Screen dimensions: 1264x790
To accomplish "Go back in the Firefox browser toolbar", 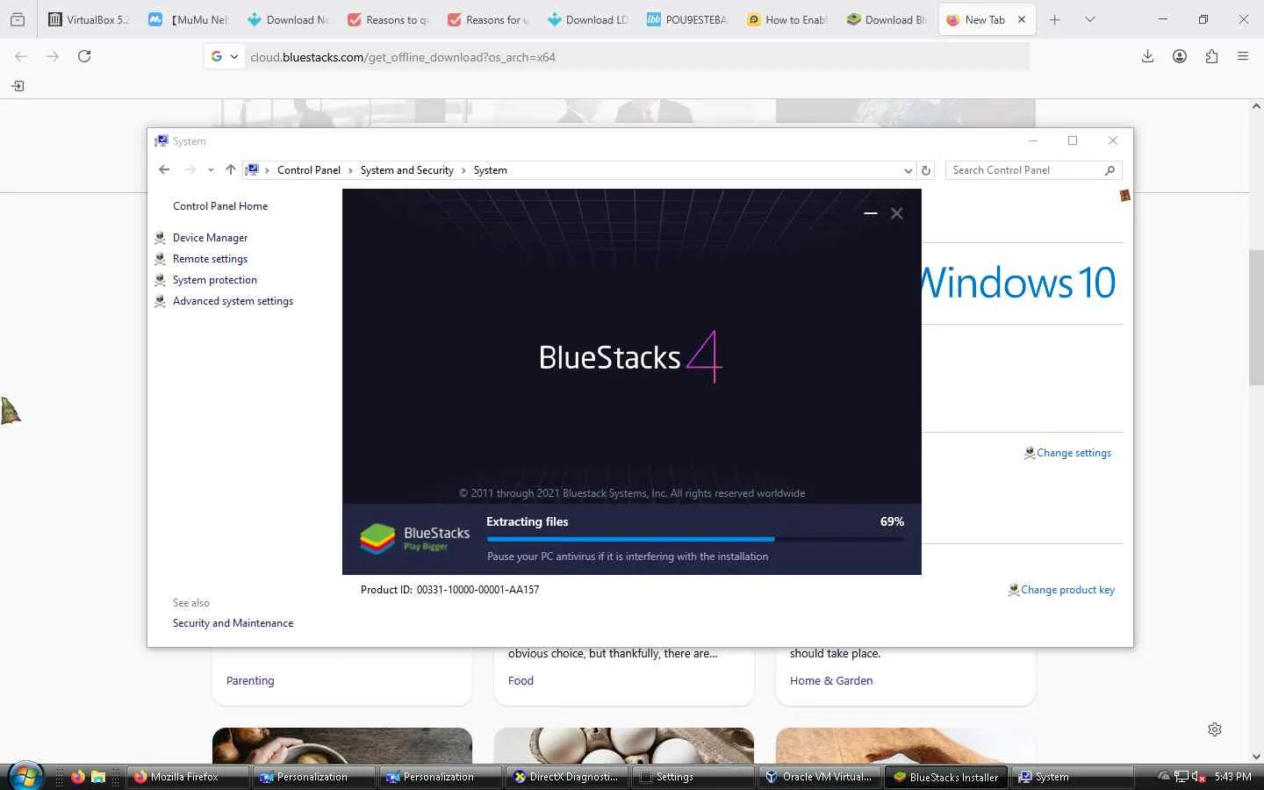I will point(21,56).
